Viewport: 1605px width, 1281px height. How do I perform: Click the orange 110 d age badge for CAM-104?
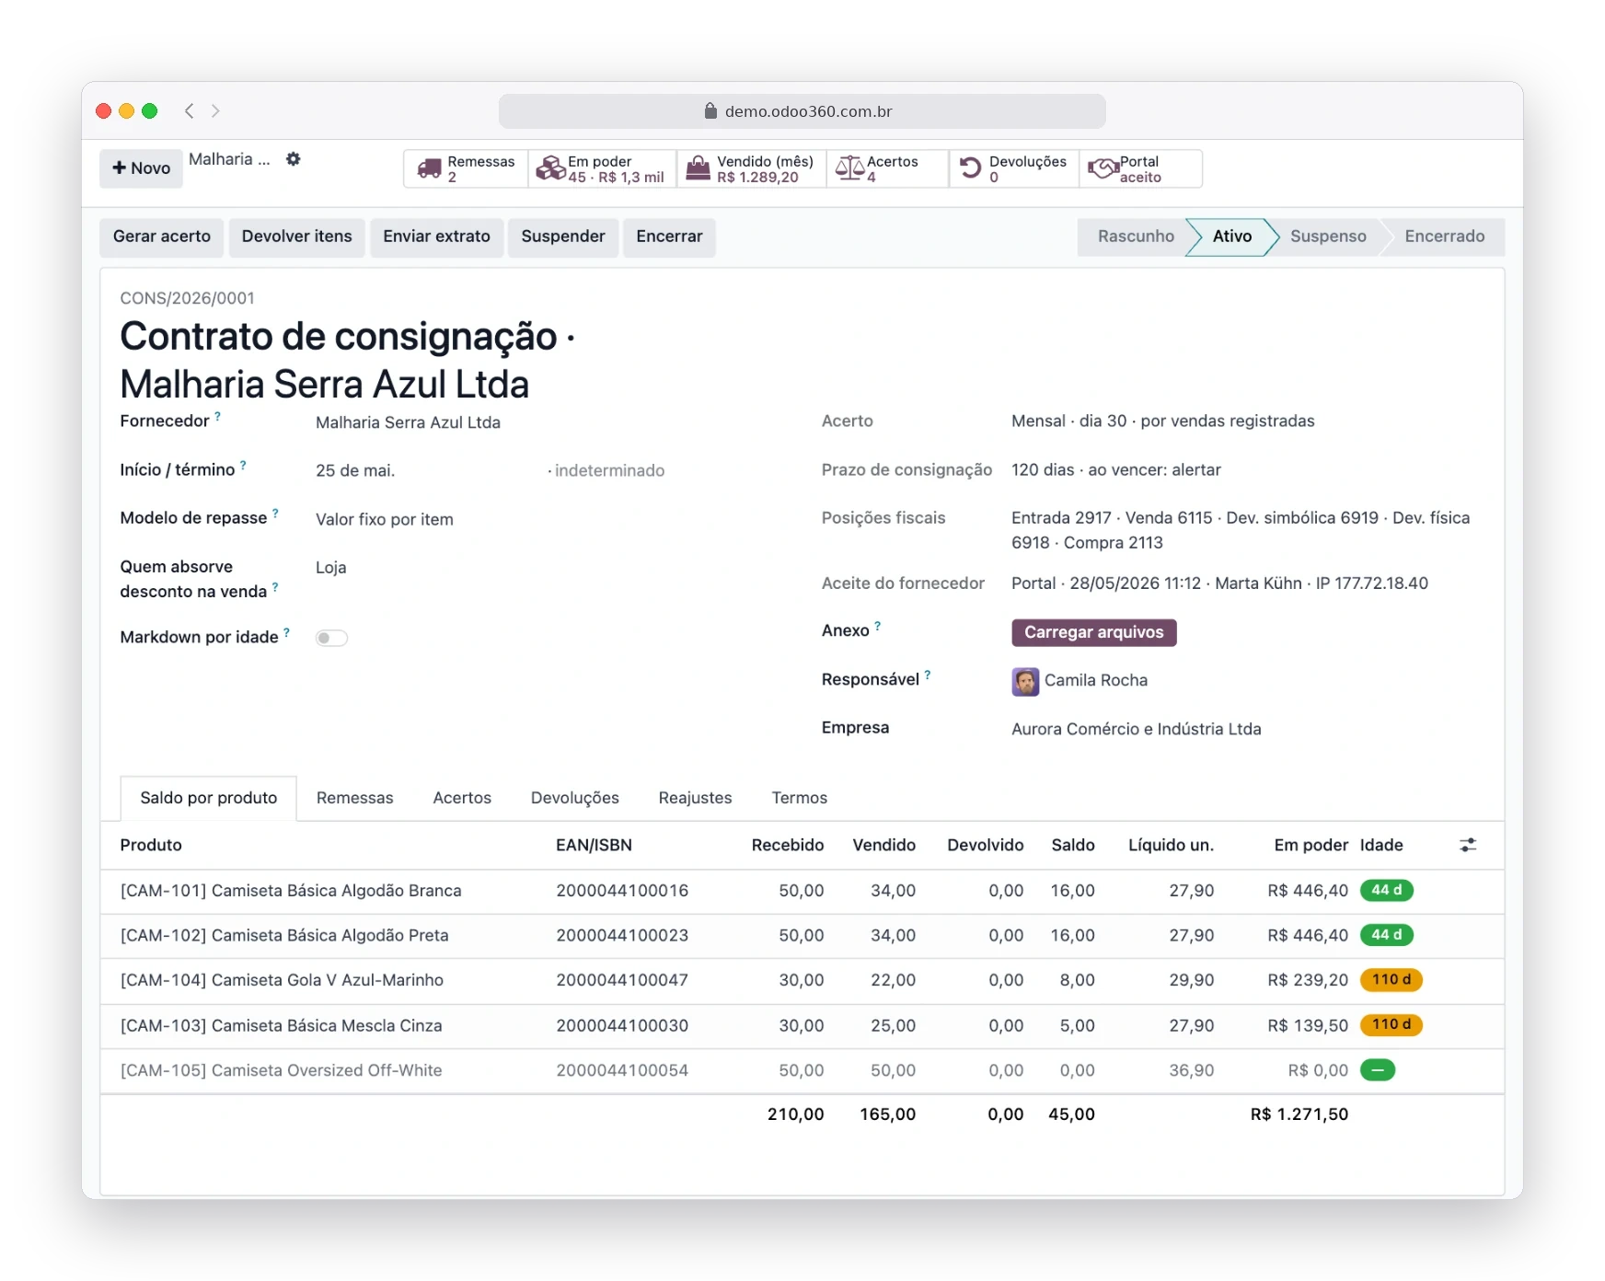(1391, 980)
